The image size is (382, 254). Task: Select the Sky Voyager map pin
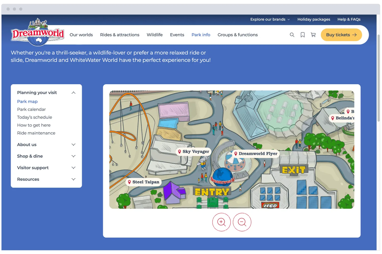[x=194, y=152]
